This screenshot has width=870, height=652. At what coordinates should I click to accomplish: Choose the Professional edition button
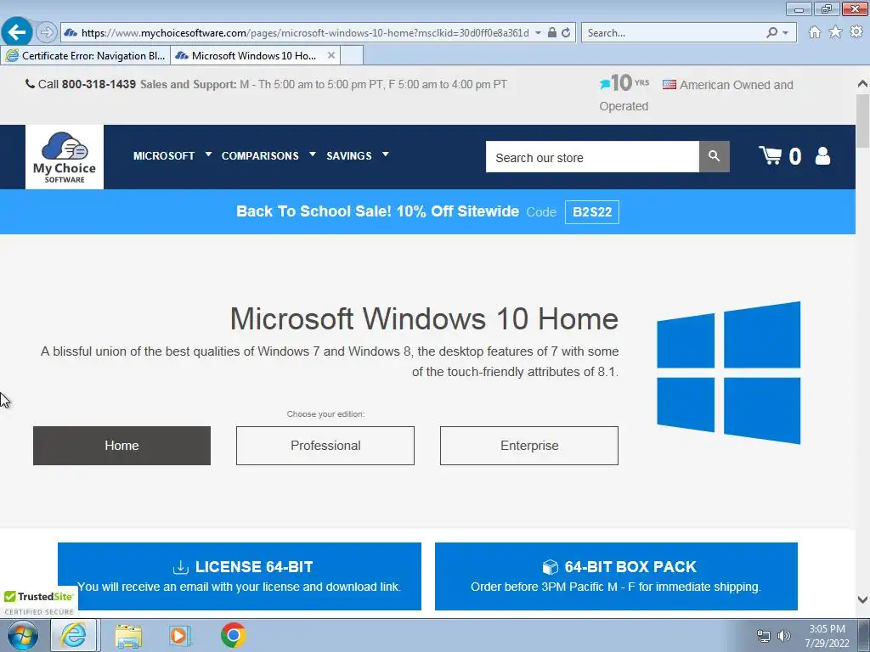tap(325, 446)
